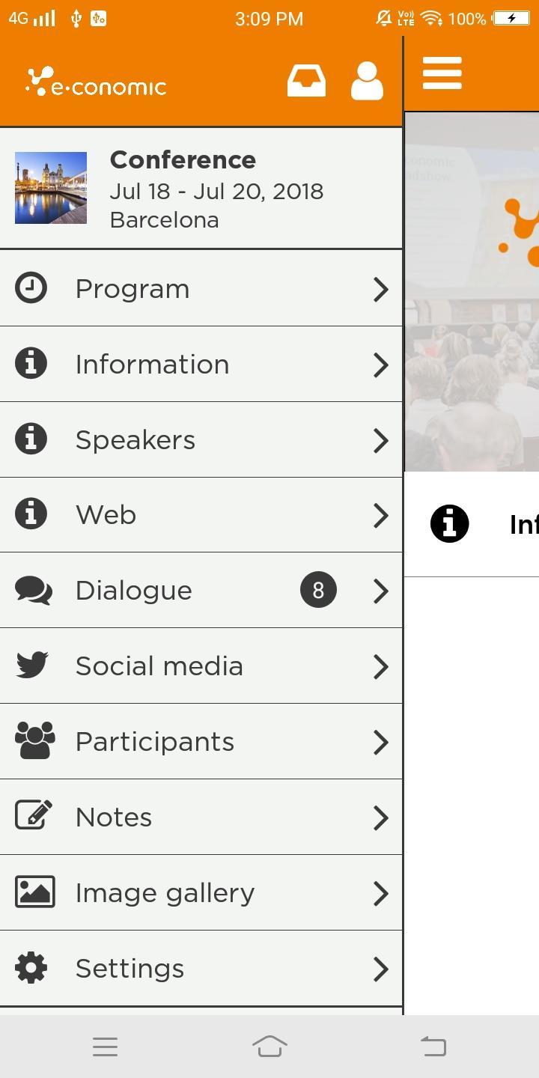Screen dimensions: 539x1078
Task: Open the Settings gear icon
Action: coord(31,968)
